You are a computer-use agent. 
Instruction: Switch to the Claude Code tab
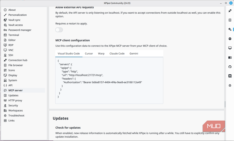click(x=117, y=54)
